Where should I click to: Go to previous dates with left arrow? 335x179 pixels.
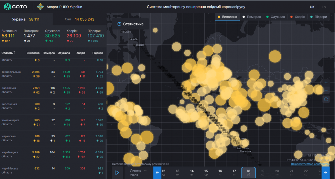pos(157,173)
